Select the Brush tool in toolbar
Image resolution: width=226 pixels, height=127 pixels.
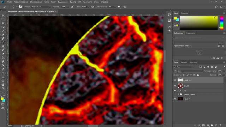point(3,42)
